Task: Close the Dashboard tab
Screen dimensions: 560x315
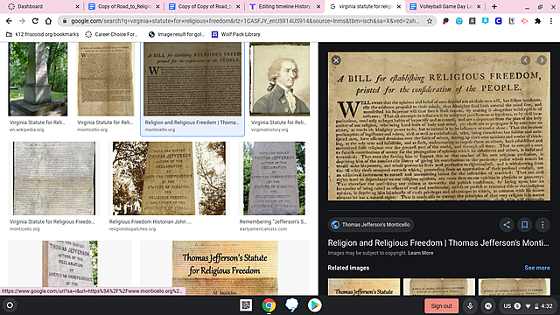Action: coord(77,6)
